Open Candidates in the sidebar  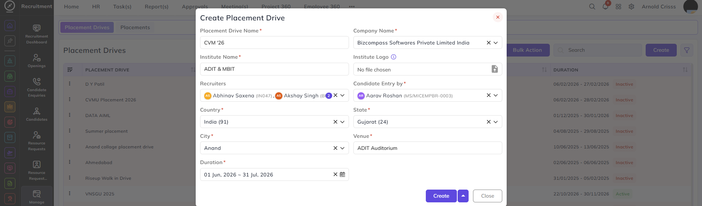tap(37, 114)
